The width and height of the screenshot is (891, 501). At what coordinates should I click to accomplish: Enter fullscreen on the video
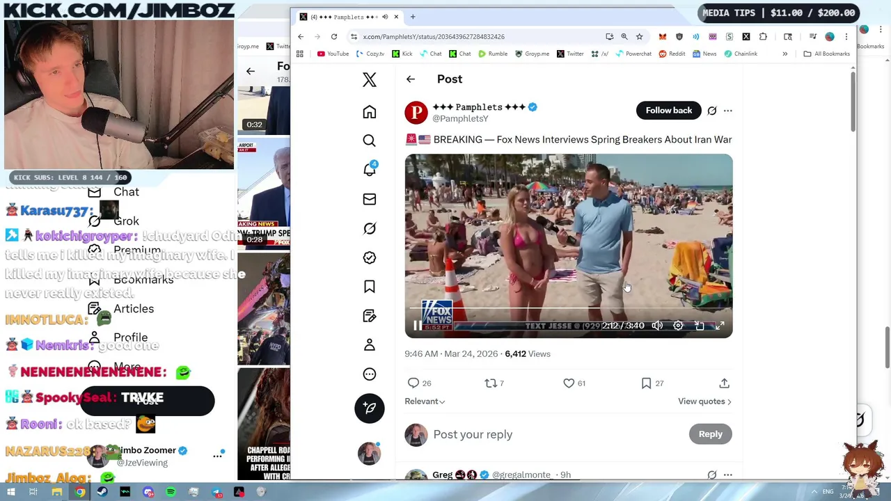(x=720, y=326)
